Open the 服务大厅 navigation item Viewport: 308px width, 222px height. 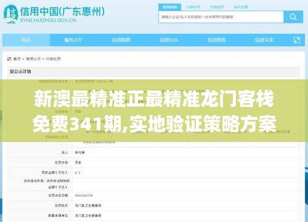tap(73, 40)
